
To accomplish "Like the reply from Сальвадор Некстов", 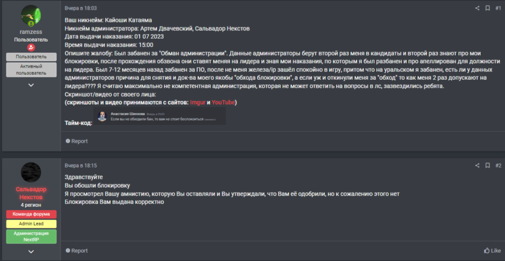I will pos(492,251).
